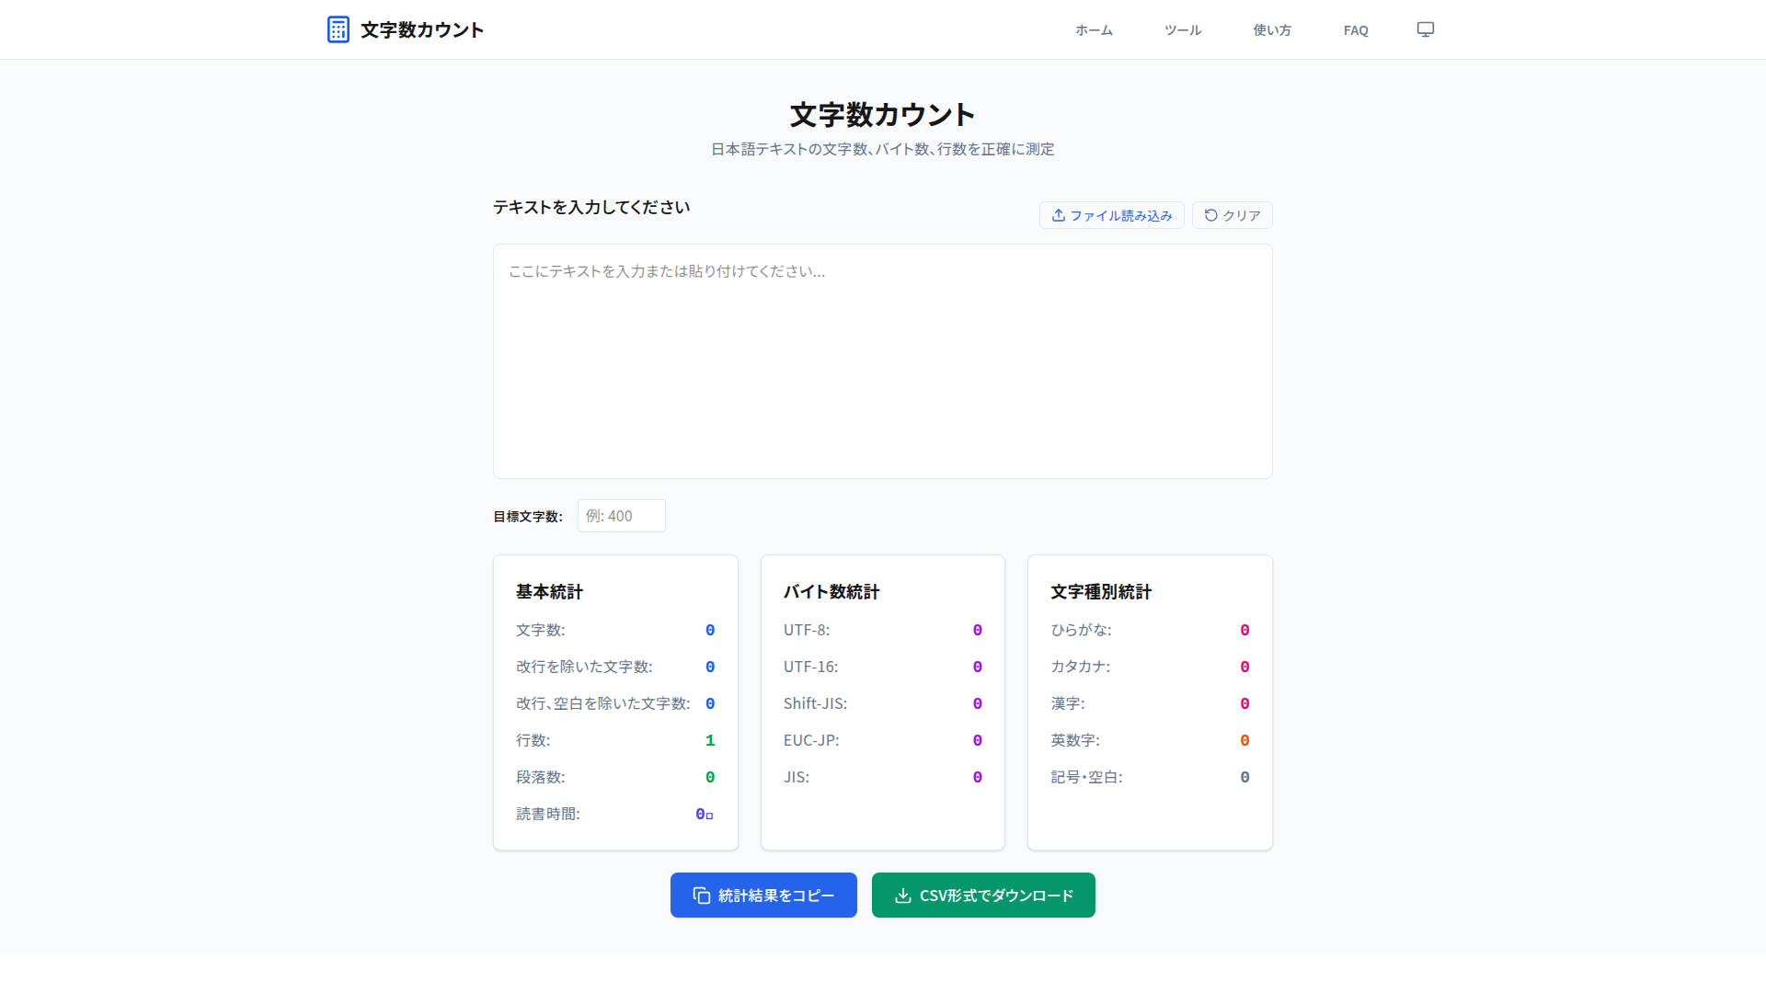Click the バイト数統計 card heading
The image size is (1766, 993).
tap(831, 592)
